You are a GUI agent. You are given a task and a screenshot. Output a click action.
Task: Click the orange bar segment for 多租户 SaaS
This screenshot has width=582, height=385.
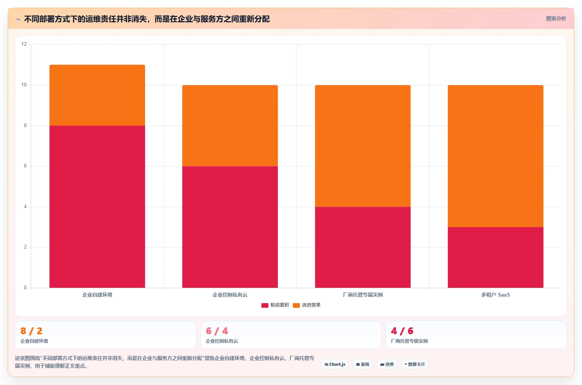(x=496, y=156)
